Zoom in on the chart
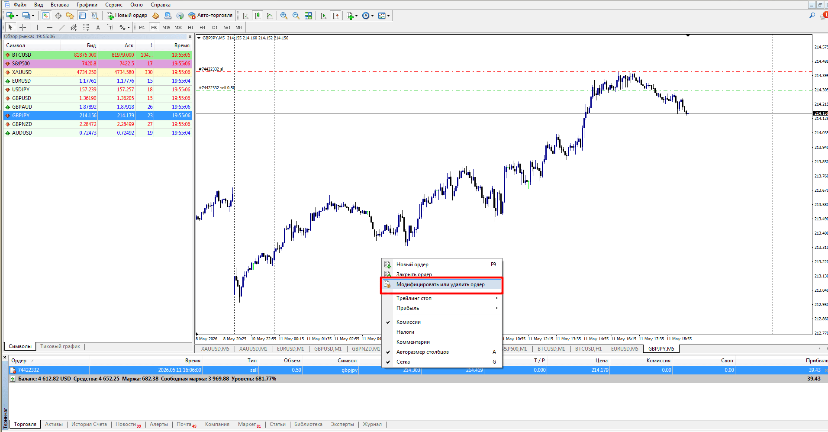Image resolution: width=828 pixels, height=432 pixels. tap(284, 16)
